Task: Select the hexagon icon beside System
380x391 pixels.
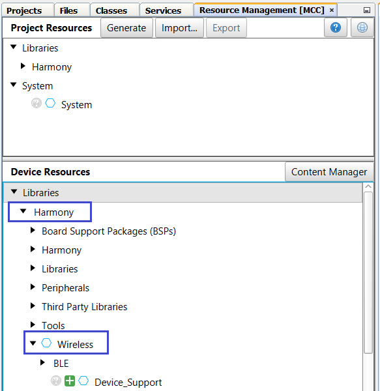Action: tap(50, 103)
